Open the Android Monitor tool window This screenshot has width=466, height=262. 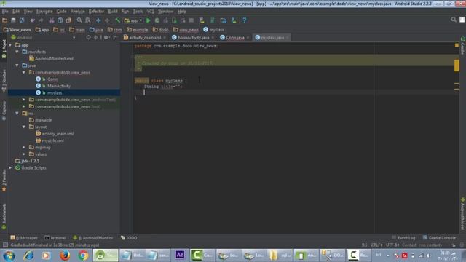coord(93,238)
